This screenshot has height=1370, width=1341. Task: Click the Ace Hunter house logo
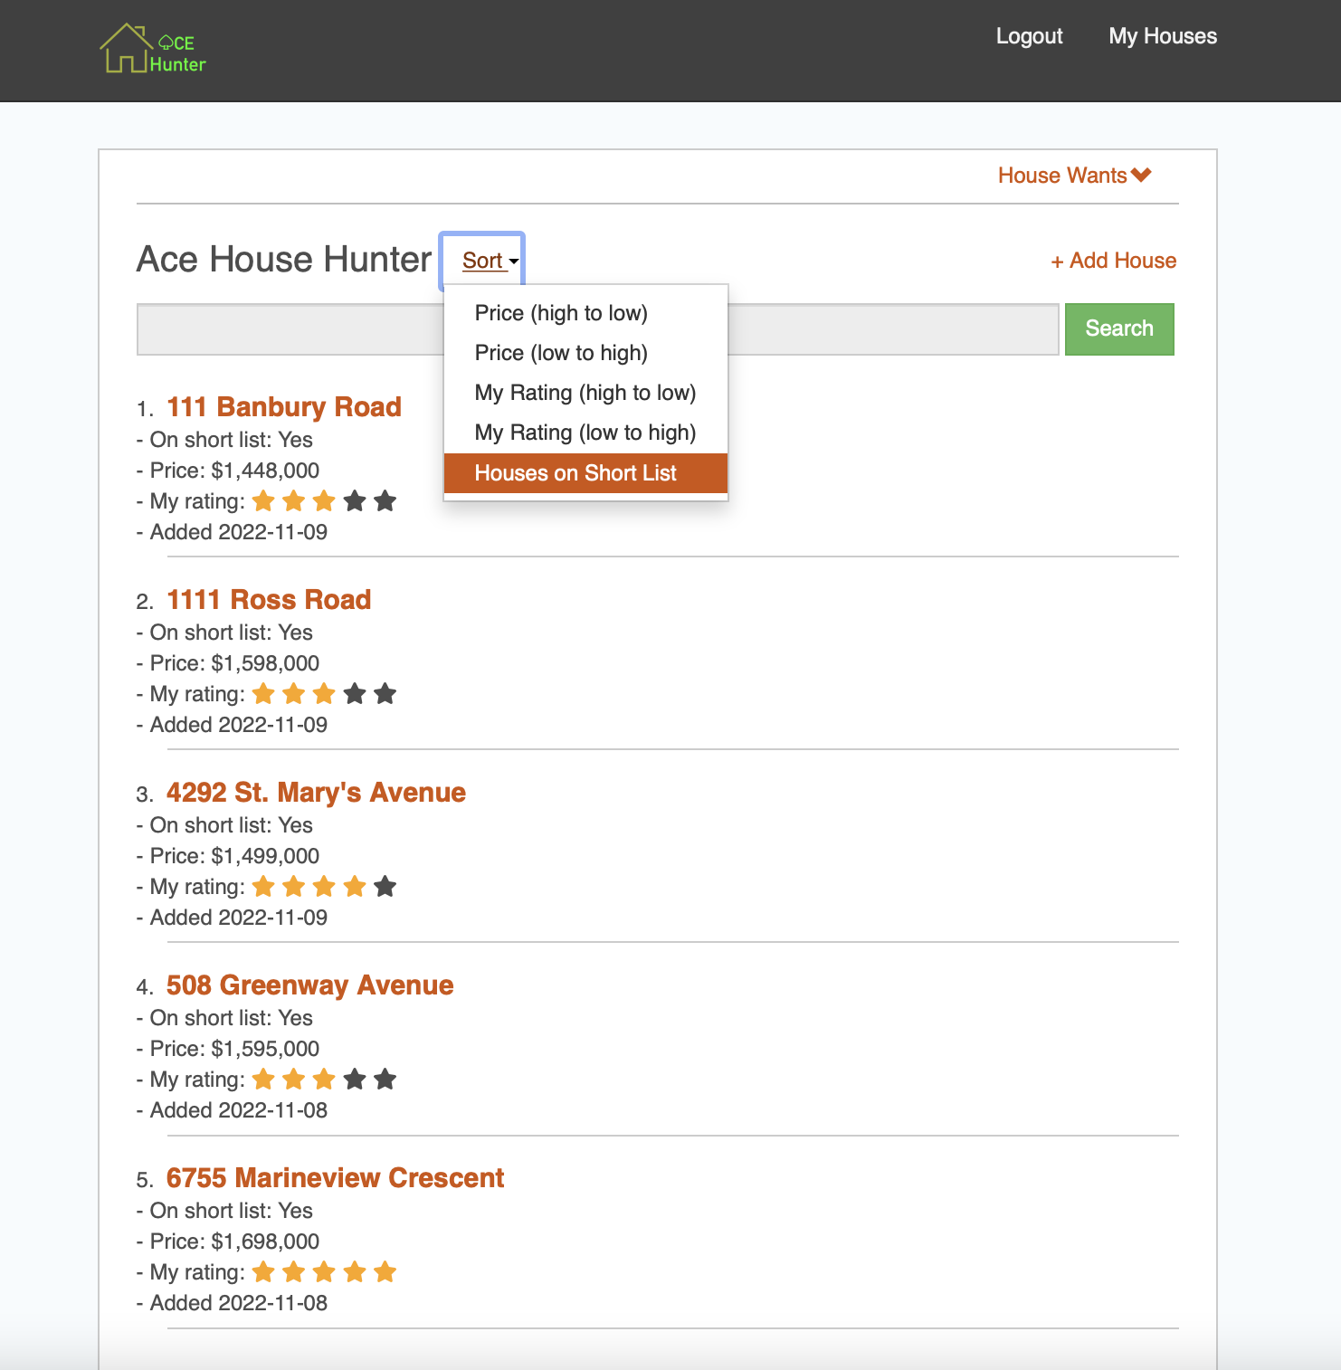coord(152,50)
